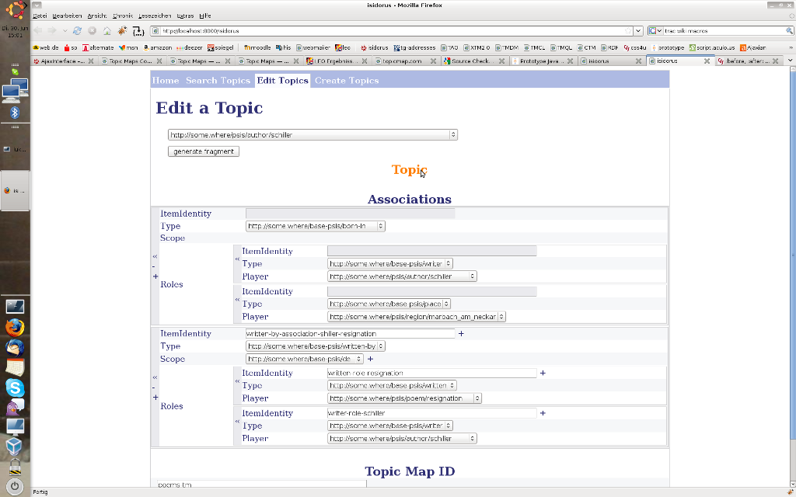Add item identity after writer-role-schiller field
The image size is (796, 497).
click(x=543, y=413)
